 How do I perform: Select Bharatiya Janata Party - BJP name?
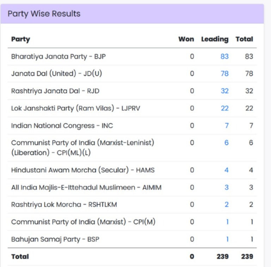pos(58,57)
